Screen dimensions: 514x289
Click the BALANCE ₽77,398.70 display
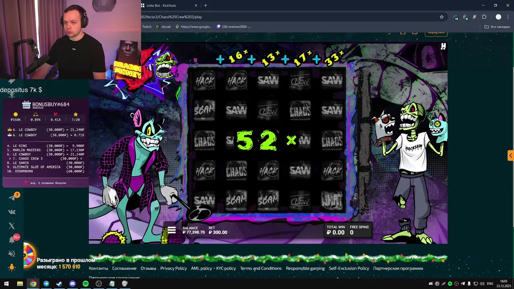coord(194,230)
